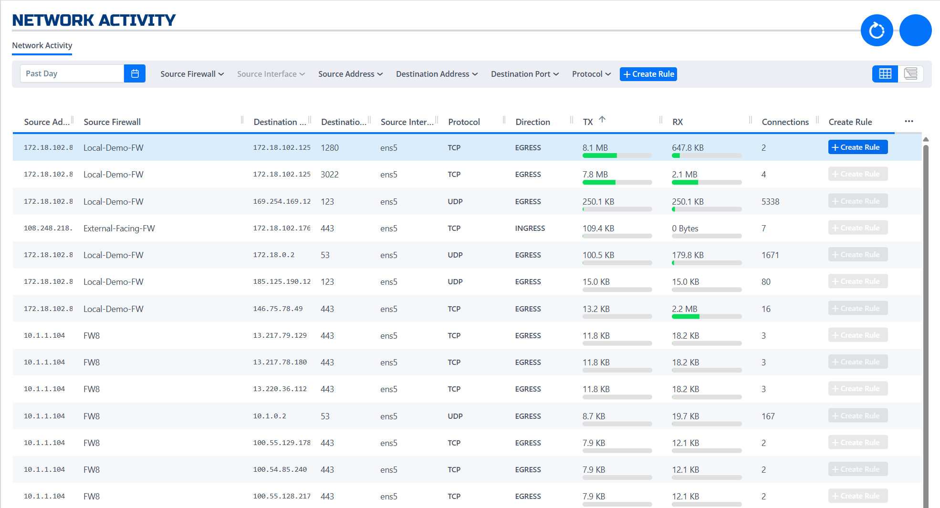The width and height of the screenshot is (940, 508).
Task: Create rule for port 1280 row
Action: (858, 147)
